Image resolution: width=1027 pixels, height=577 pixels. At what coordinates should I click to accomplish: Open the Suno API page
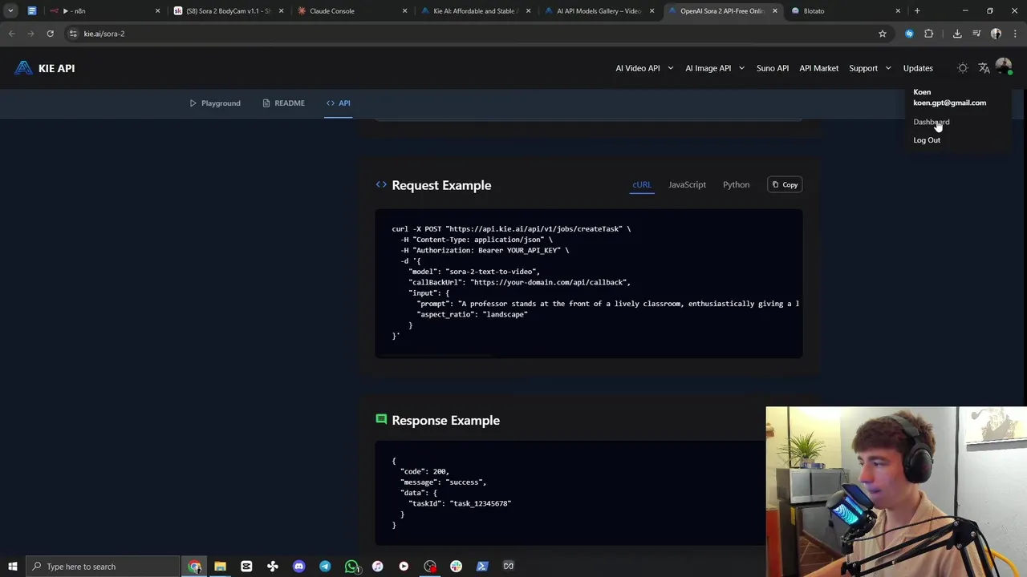[773, 68]
